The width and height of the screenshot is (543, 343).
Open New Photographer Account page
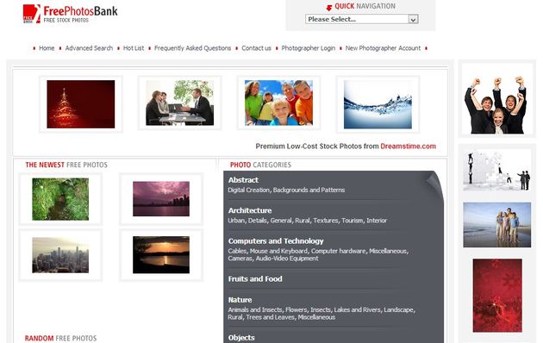pyautogui.click(x=383, y=48)
